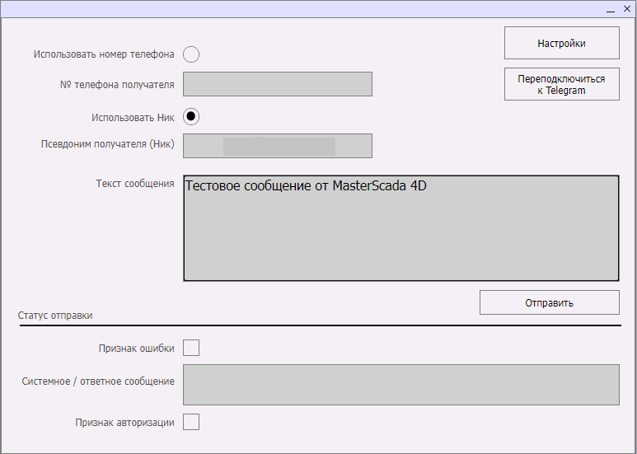Minimize the window
The height and width of the screenshot is (454, 637).
coord(611,8)
